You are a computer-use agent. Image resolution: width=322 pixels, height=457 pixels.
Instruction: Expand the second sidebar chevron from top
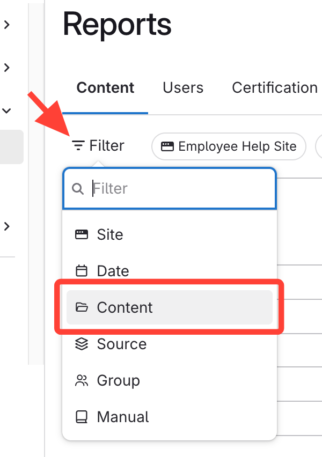tap(7, 68)
